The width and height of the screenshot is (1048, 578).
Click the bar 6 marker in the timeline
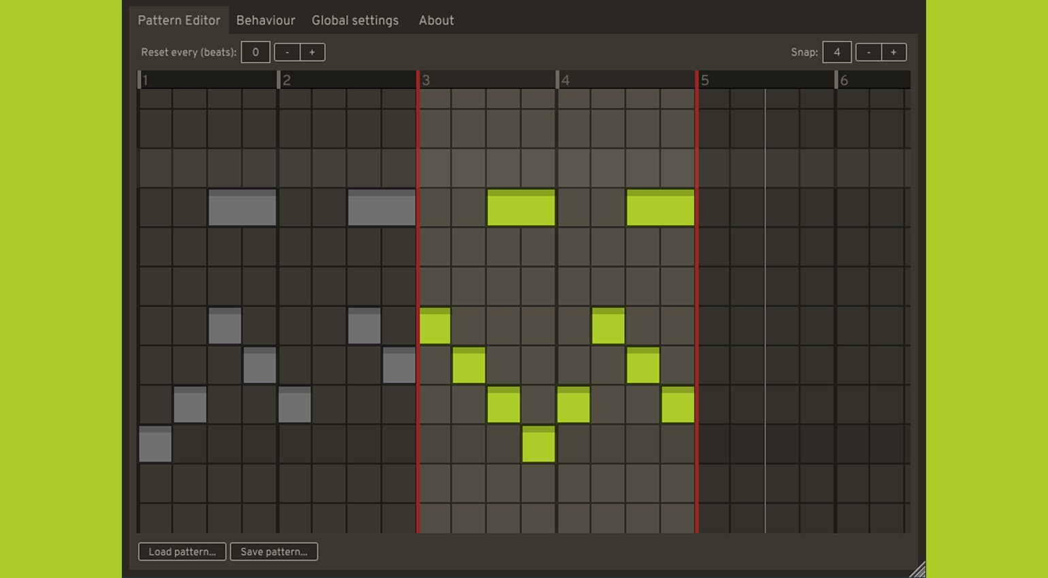pos(844,80)
